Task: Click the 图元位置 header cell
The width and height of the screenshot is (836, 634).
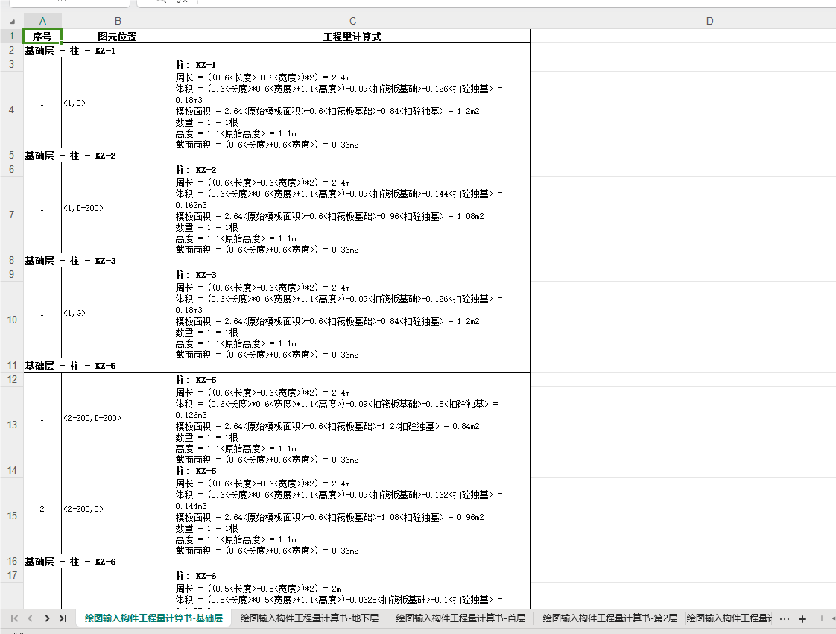Action: (x=118, y=37)
